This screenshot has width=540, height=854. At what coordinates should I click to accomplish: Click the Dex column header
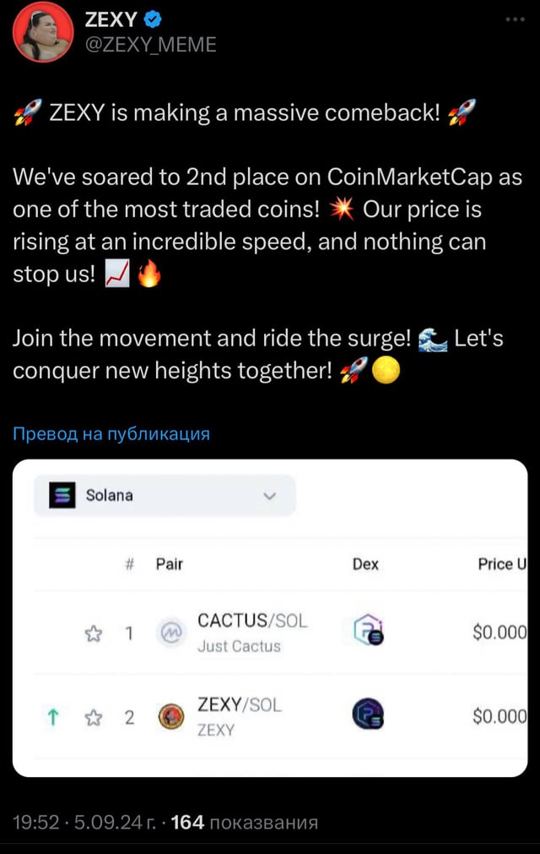tap(365, 563)
